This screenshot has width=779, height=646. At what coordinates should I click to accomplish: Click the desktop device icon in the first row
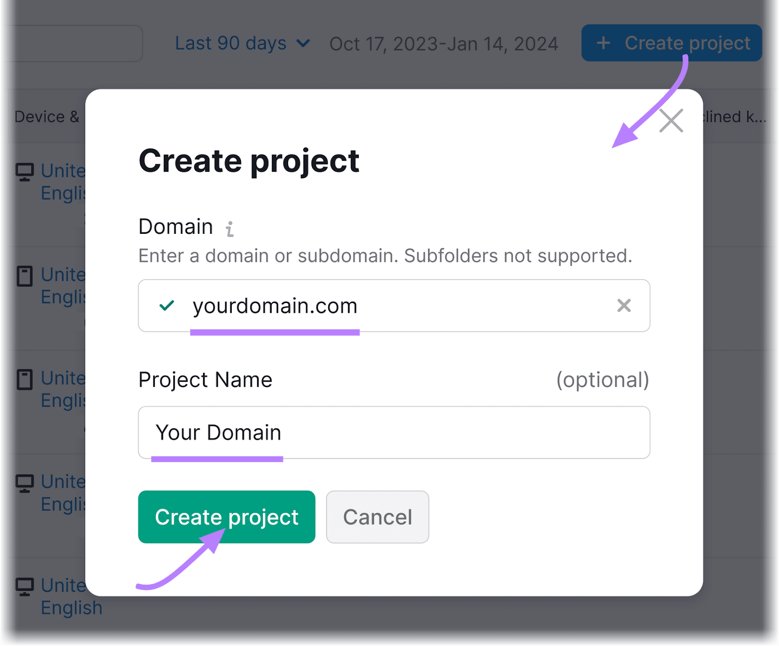(x=24, y=171)
